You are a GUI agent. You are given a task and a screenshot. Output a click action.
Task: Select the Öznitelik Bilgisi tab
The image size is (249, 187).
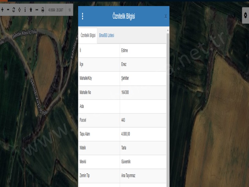[88, 35]
